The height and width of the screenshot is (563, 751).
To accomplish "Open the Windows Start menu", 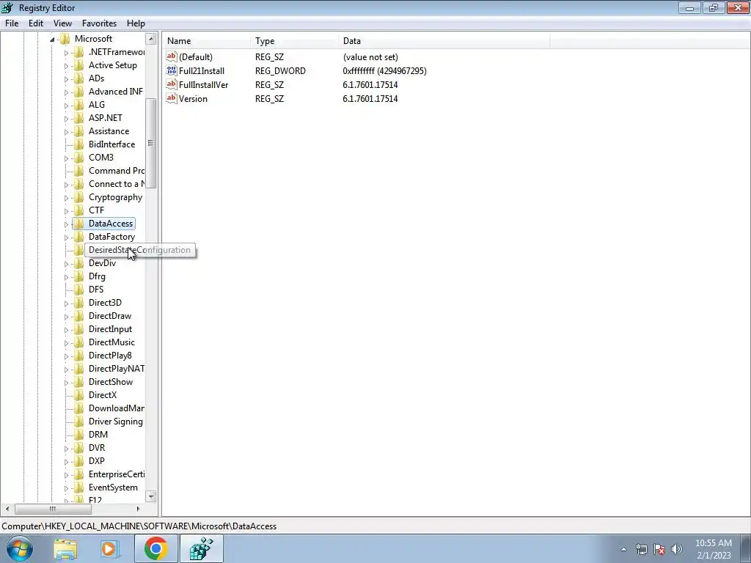I will 20,548.
